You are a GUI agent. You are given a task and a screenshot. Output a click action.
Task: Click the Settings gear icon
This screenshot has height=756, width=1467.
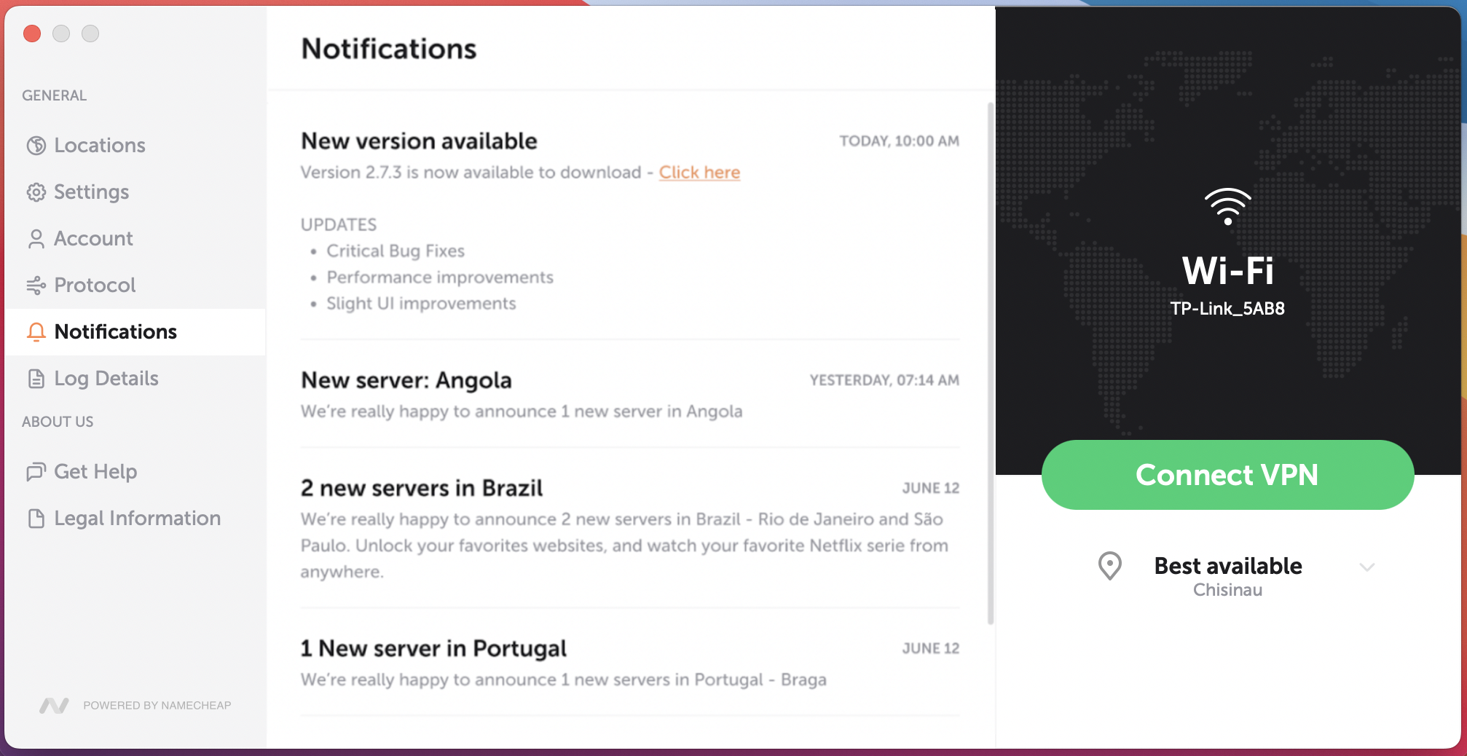pyautogui.click(x=36, y=192)
